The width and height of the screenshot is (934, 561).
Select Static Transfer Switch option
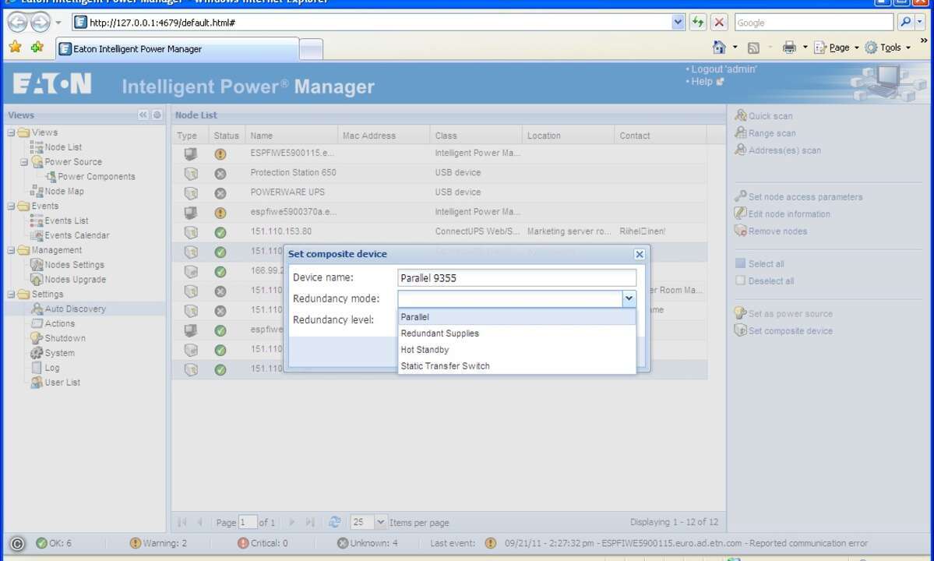516,366
